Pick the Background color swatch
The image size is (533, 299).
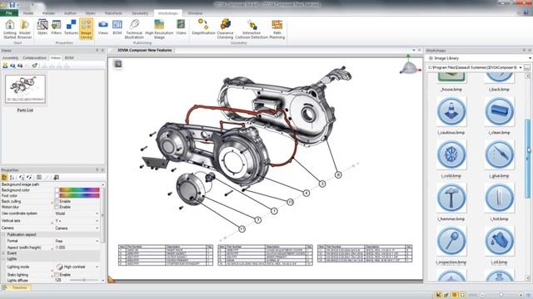click(79, 190)
